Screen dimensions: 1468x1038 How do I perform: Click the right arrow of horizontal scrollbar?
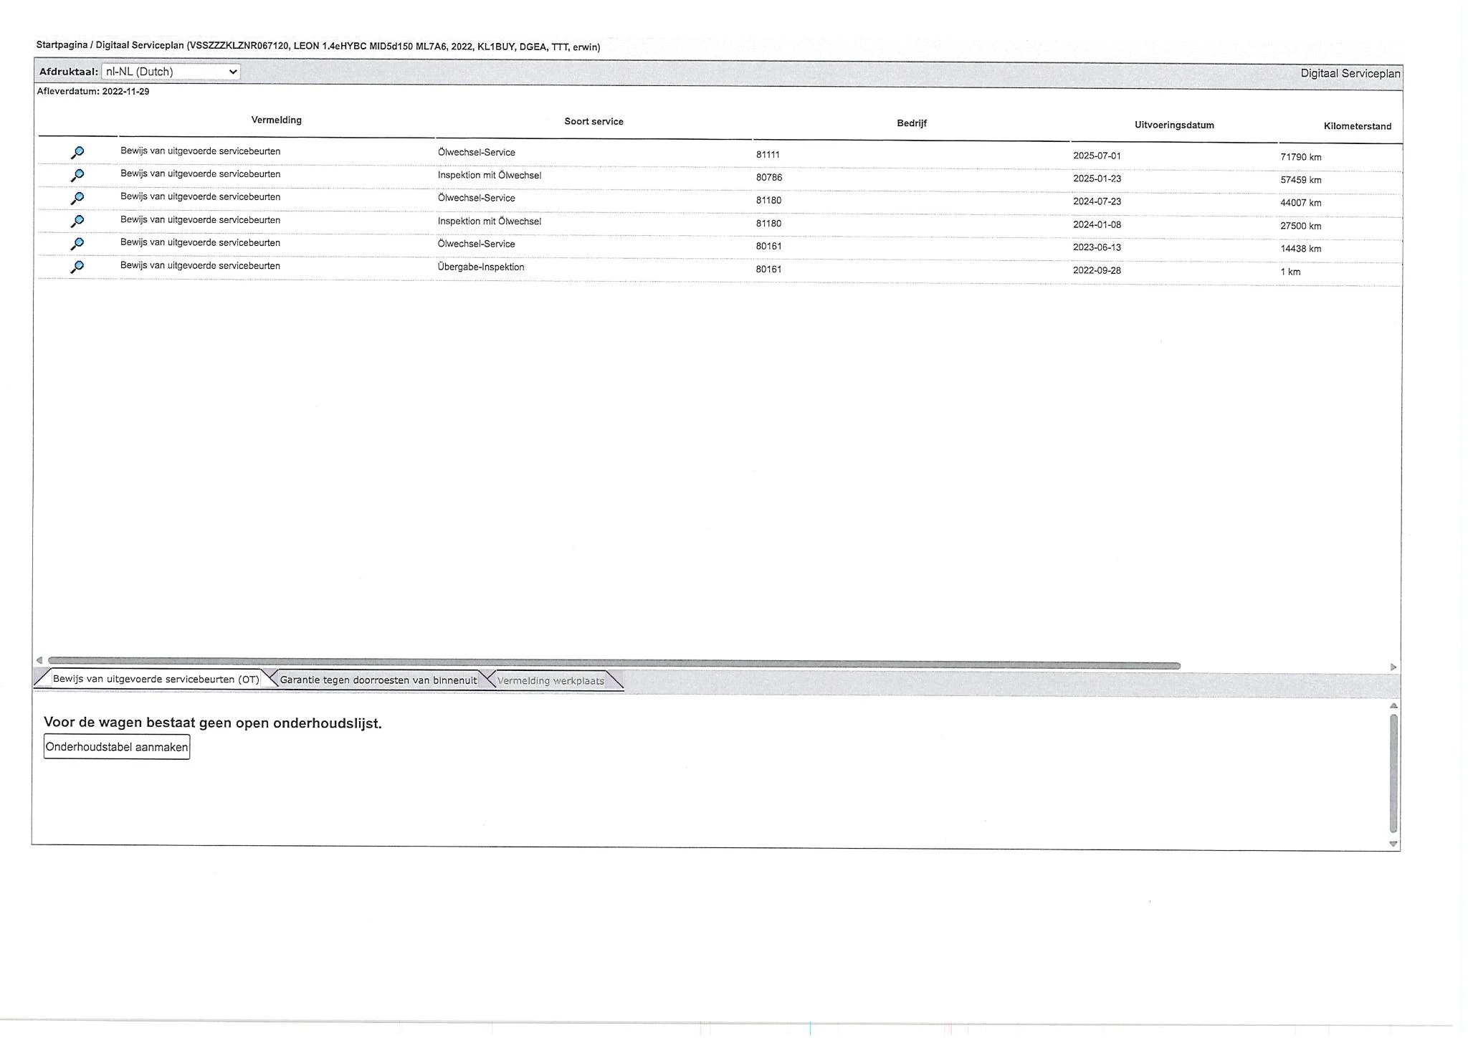(1393, 667)
